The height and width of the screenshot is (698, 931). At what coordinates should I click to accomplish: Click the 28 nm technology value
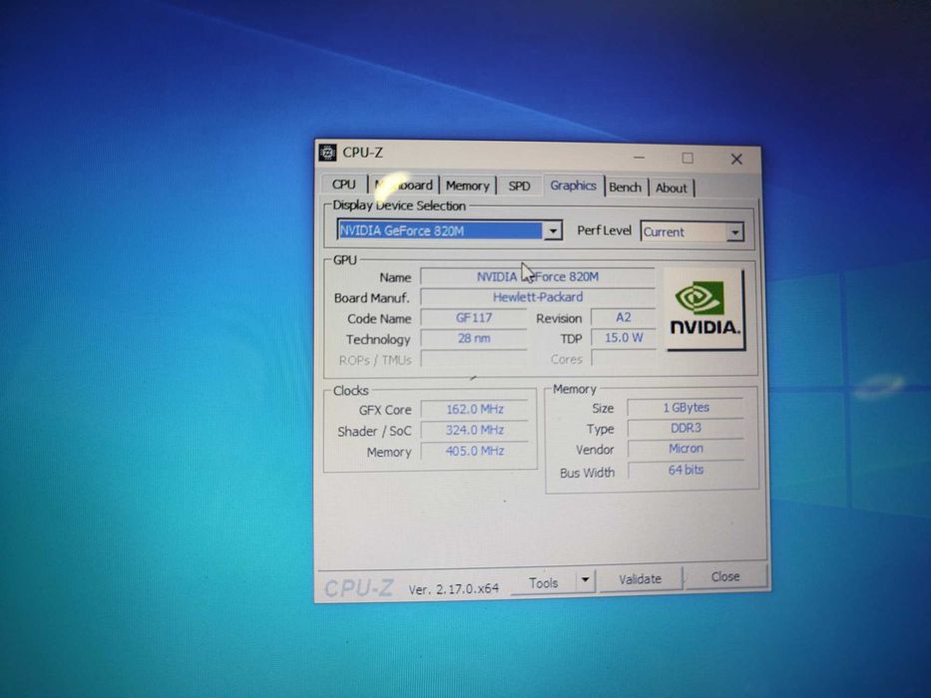[474, 339]
